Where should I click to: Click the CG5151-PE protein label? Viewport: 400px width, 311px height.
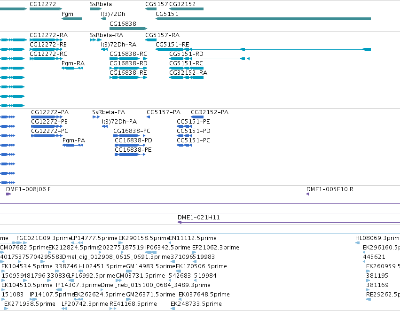pos(193,122)
